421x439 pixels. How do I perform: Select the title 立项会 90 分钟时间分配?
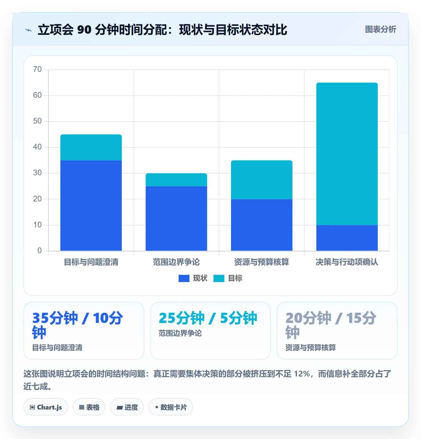click(x=162, y=30)
